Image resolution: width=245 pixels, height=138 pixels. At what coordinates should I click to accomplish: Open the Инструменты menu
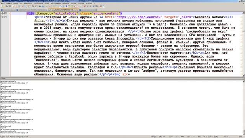(x=56, y=3)
